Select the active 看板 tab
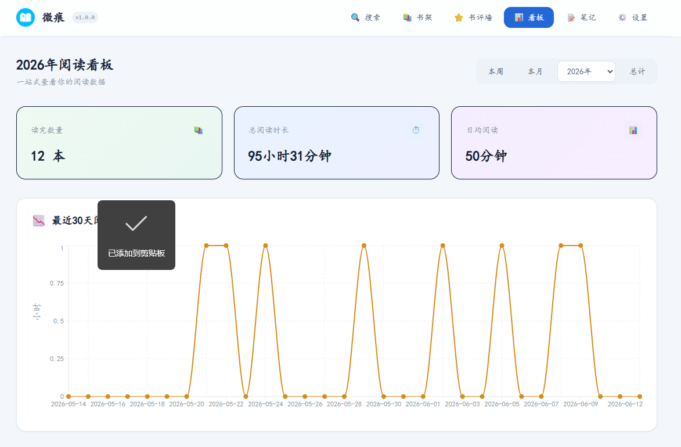The width and height of the screenshot is (681, 447). (528, 17)
